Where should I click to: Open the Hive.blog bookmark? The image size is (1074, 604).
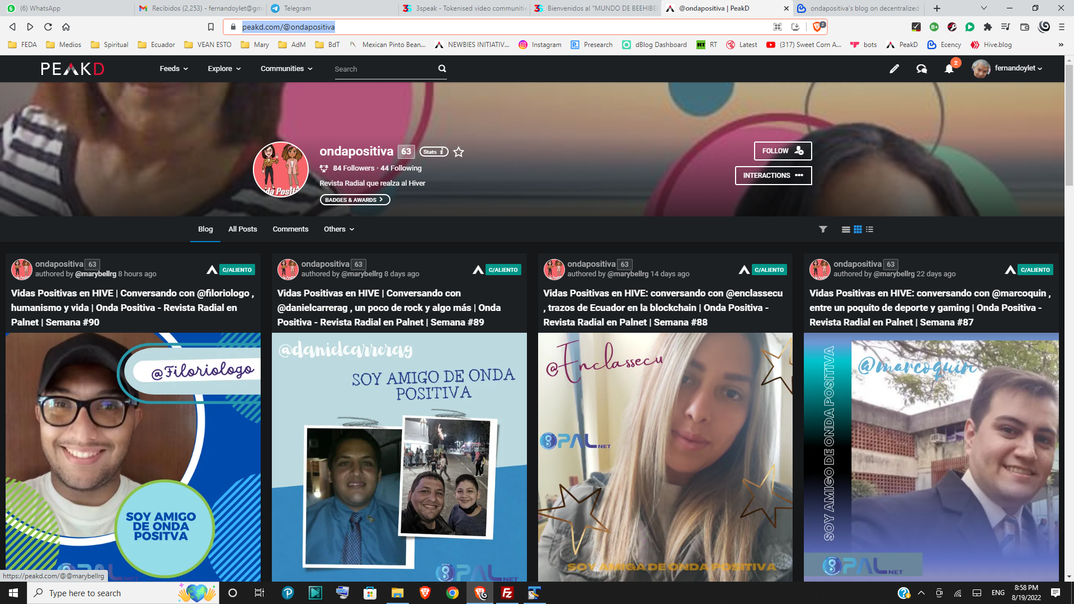tap(991, 45)
